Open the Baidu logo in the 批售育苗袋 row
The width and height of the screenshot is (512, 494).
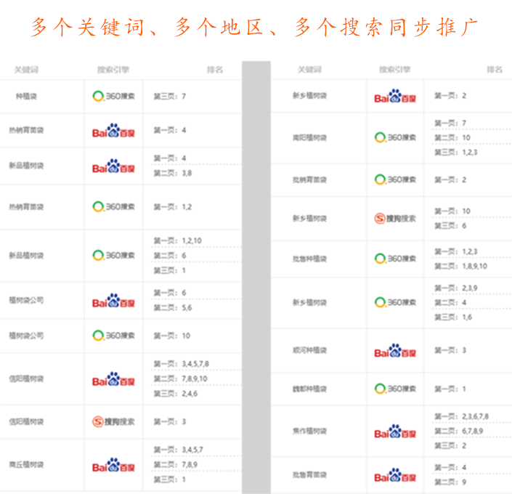395,475
